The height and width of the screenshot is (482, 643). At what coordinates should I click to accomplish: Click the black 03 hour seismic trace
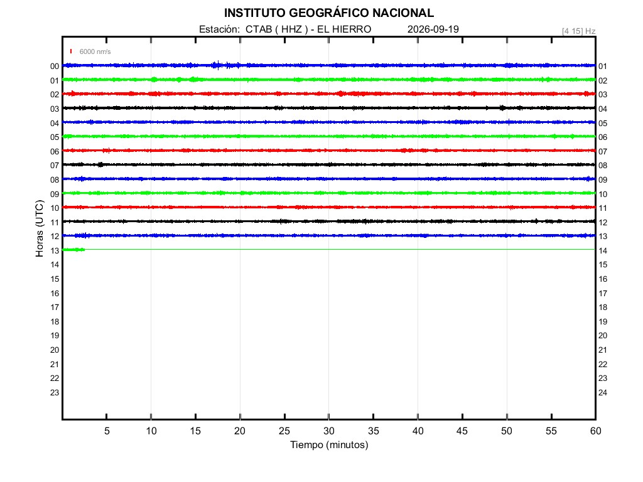click(329, 108)
